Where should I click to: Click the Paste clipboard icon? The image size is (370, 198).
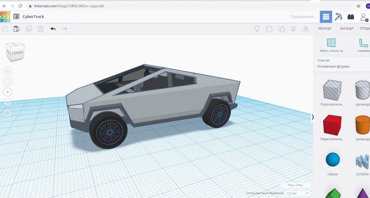tap(16, 29)
